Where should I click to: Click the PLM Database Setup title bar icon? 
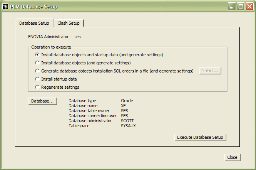click(5, 7)
